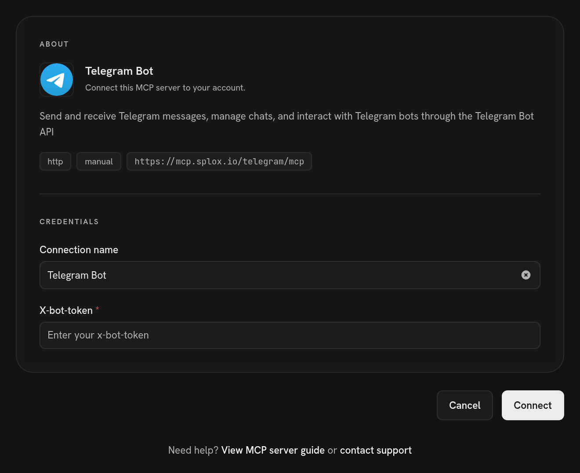Select the https://mcp.splox.io/telegram/mcp URL badge

(219, 161)
